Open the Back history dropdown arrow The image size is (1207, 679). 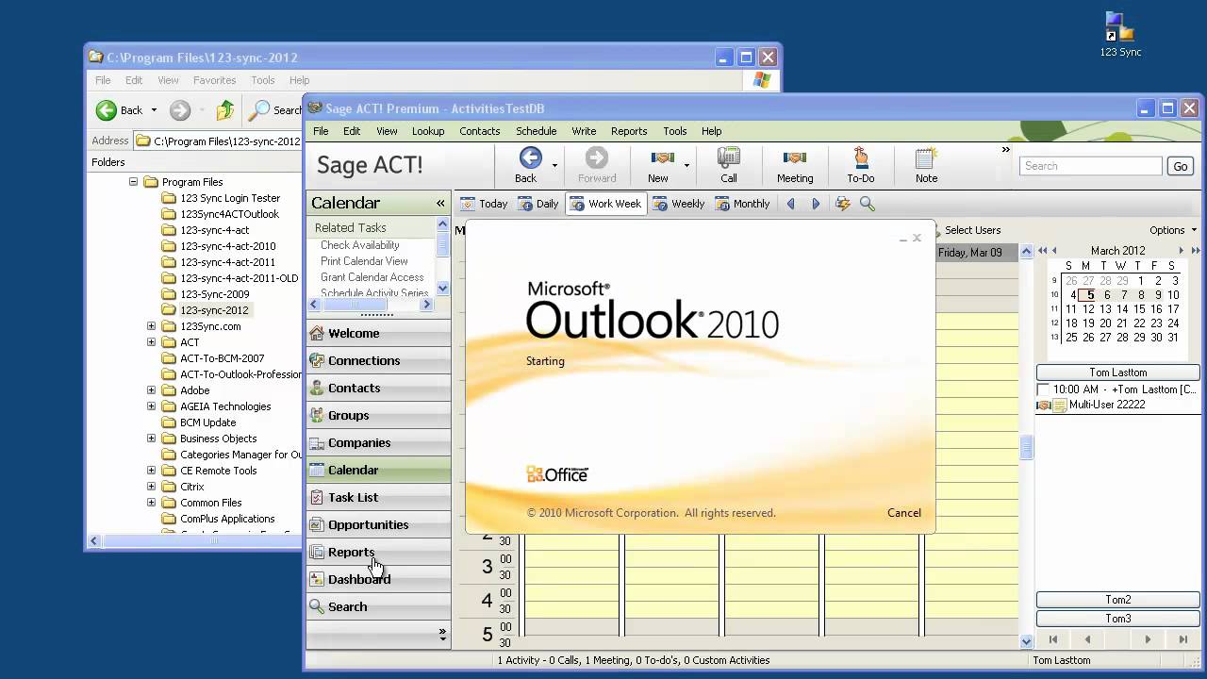point(554,166)
